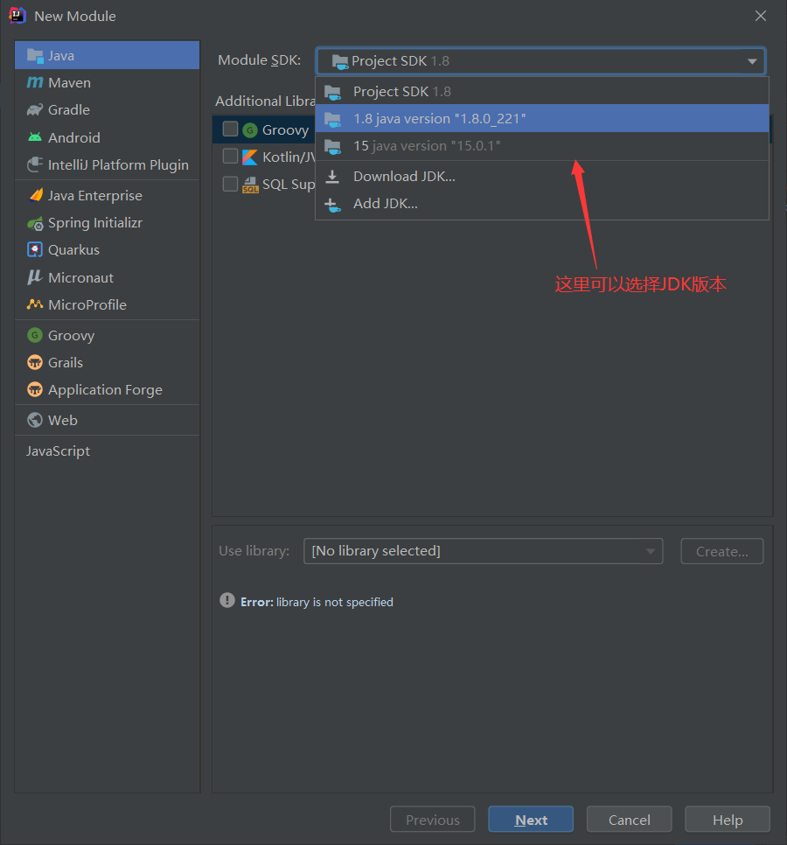
Task: Open the Use library combo box
Action: pyautogui.click(x=484, y=551)
